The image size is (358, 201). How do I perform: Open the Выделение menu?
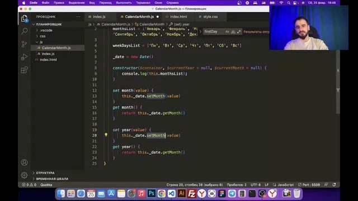(x=77, y=3)
